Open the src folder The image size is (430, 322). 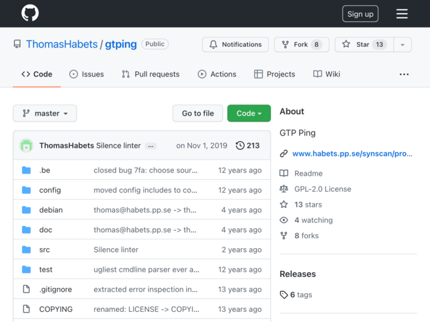[44, 250]
